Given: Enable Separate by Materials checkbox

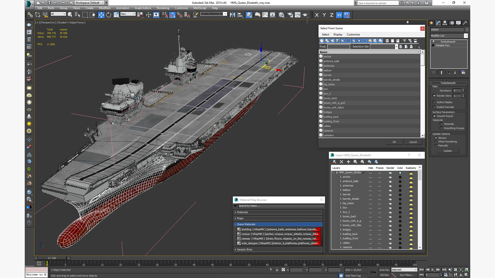Looking at the screenshot, I should [441, 124].
